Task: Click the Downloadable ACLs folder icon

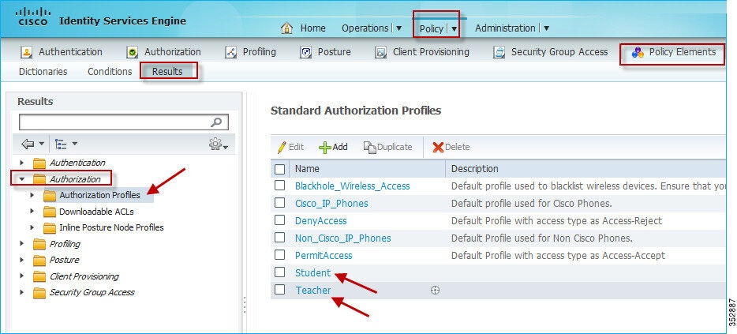Action: 50,212
